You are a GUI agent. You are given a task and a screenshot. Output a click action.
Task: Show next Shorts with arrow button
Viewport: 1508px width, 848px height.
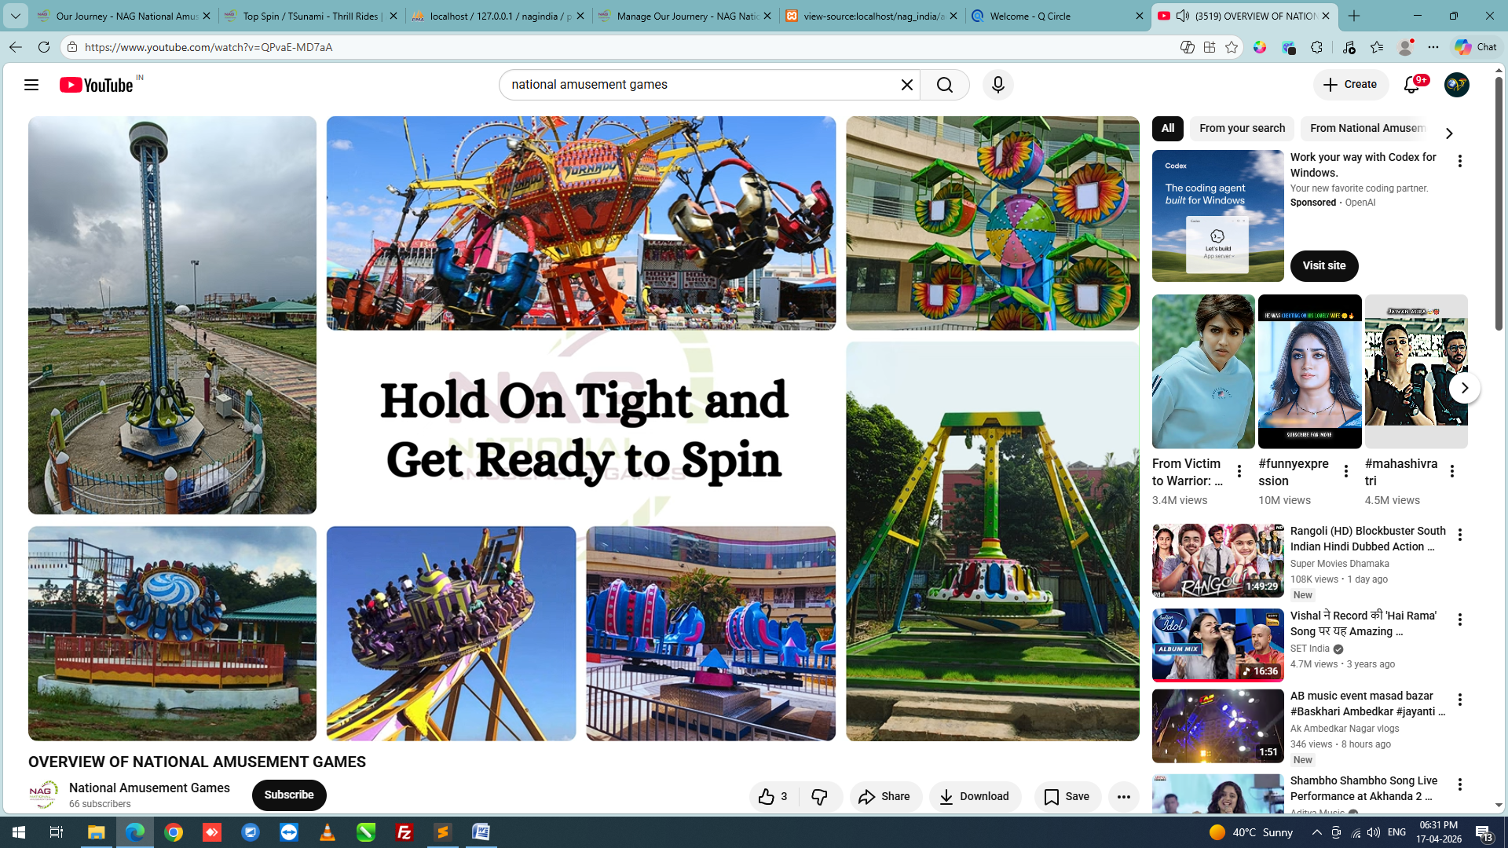pos(1464,388)
